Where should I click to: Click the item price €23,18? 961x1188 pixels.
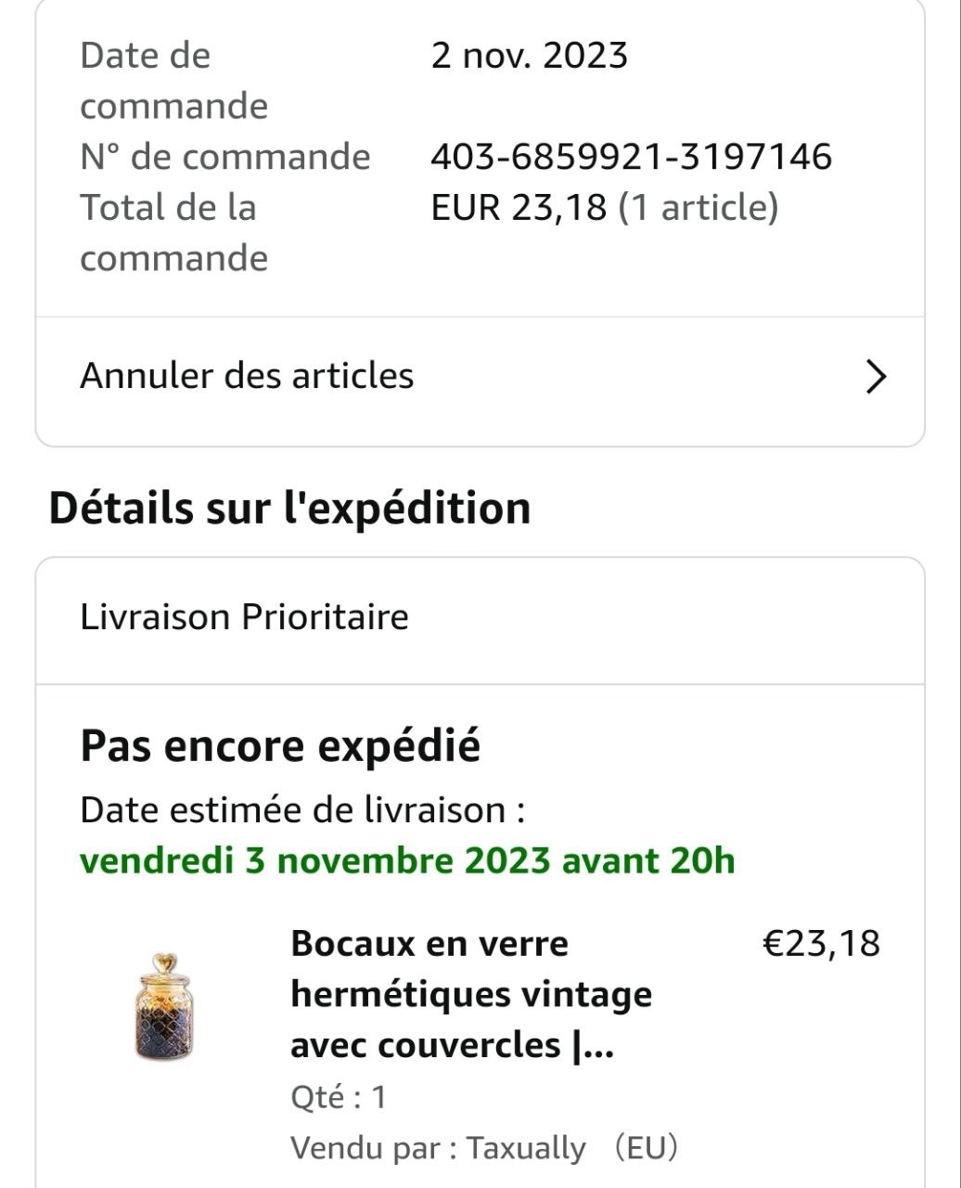pyautogui.click(x=820, y=944)
